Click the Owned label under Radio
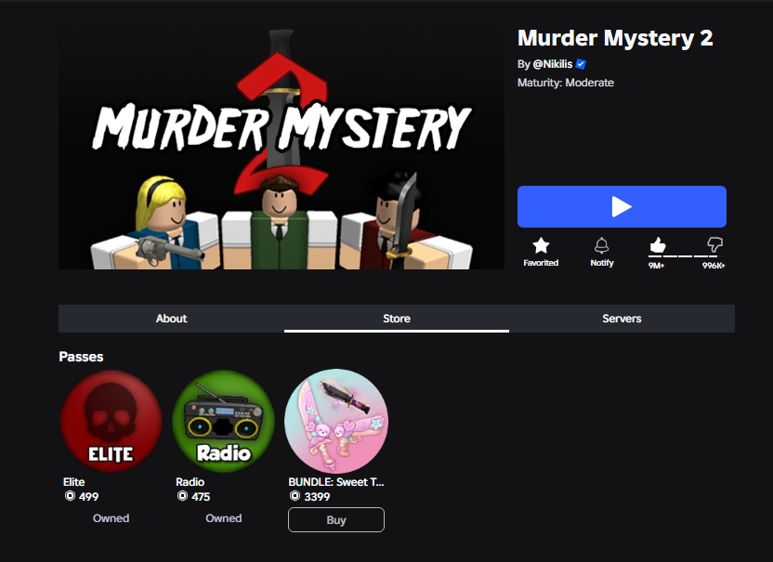The width and height of the screenshot is (773, 562). 223,518
